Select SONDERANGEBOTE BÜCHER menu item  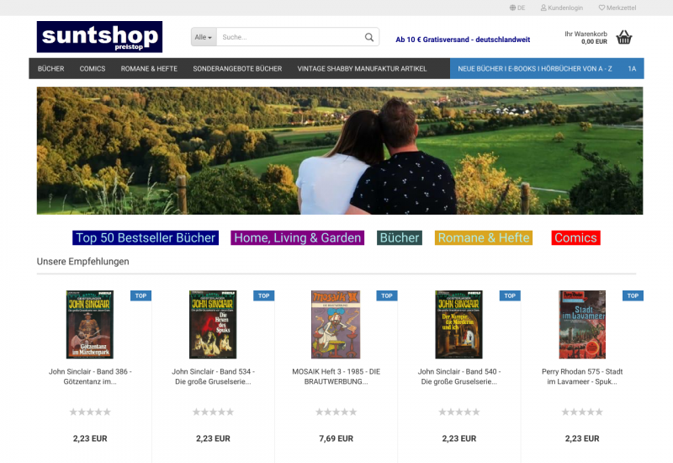coord(237,69)
